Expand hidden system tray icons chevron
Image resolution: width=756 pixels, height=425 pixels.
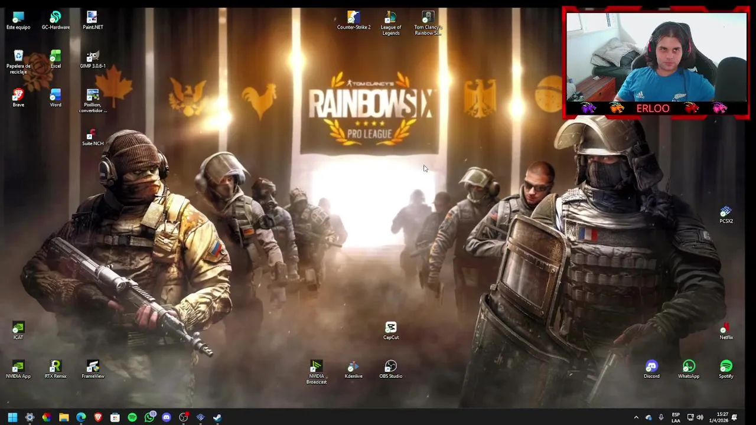point(636,417)
